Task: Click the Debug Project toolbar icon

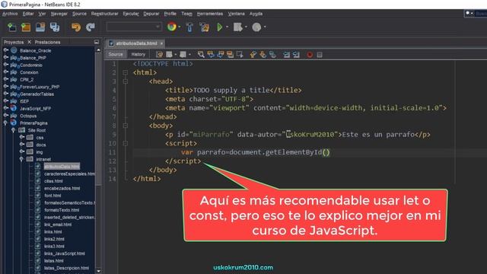Action: 238,27
